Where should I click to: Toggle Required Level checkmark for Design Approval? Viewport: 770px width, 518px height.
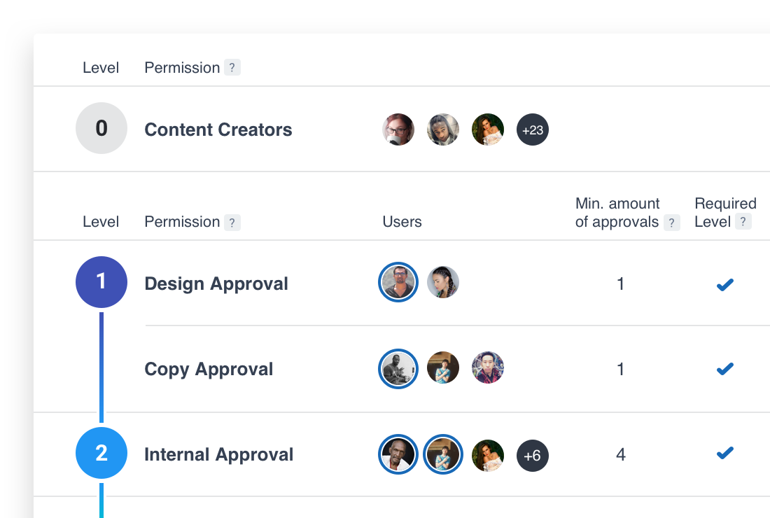724,284
